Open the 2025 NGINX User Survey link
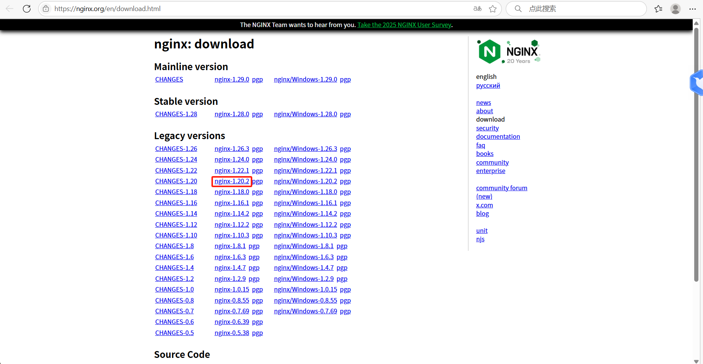This screenshot has width=703, height=364. (404, 25)
